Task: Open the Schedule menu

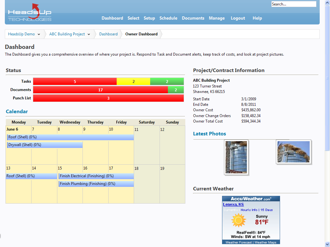Action: (x=168, y=18)
